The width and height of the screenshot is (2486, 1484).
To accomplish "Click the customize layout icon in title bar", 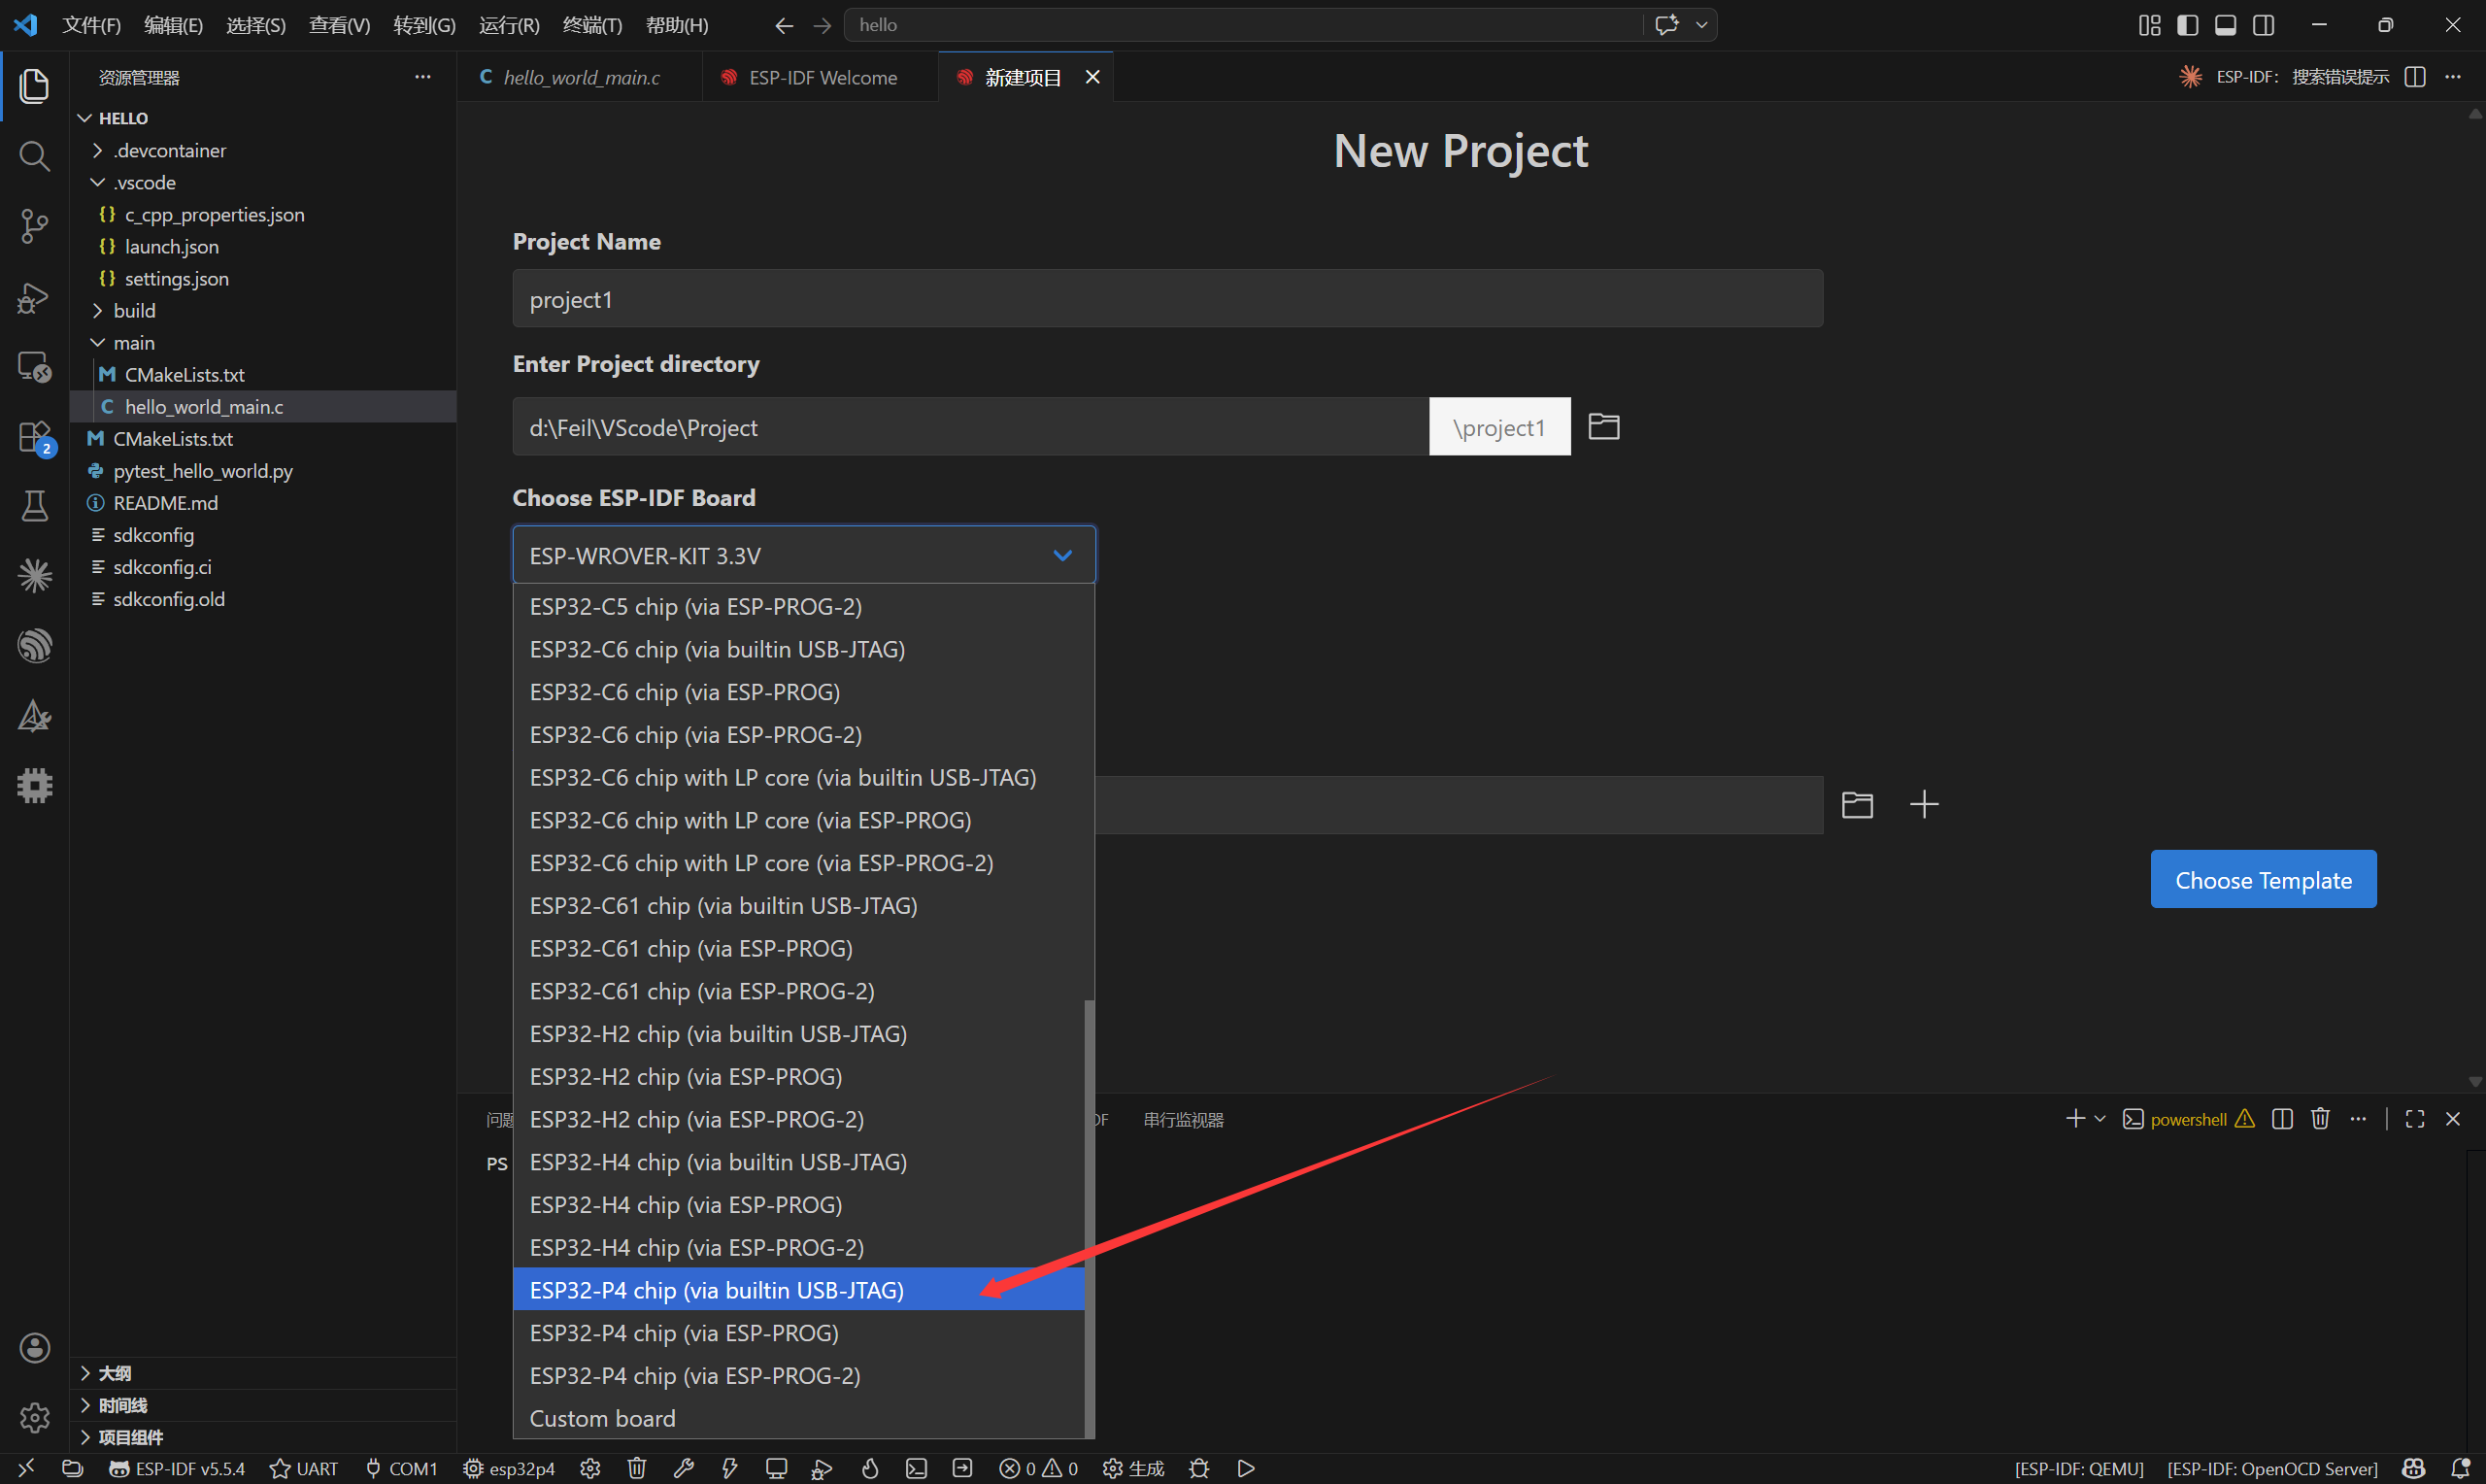I will coord(2149,25).
